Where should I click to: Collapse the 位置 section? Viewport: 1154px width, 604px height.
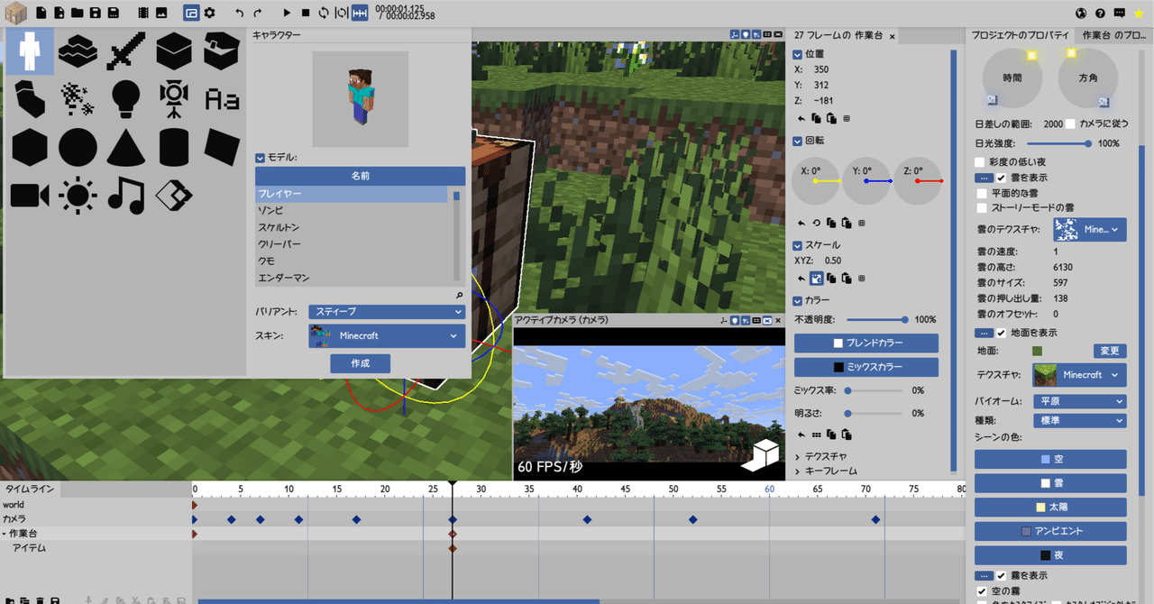pos(797,54)
